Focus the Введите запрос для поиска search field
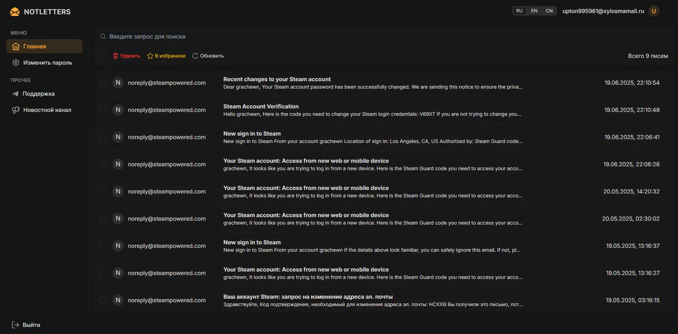The width and height of the screenshot is (678, 334). (384, 36)
